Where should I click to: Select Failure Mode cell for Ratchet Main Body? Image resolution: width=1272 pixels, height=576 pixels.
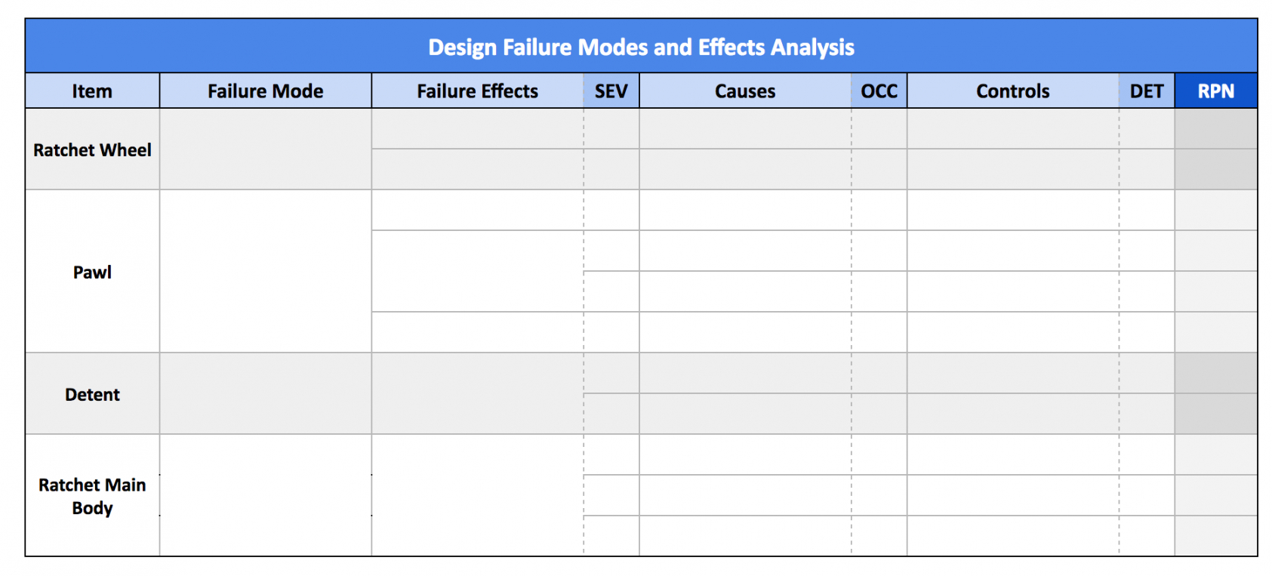pyautogui.click(x=265, y=496)
